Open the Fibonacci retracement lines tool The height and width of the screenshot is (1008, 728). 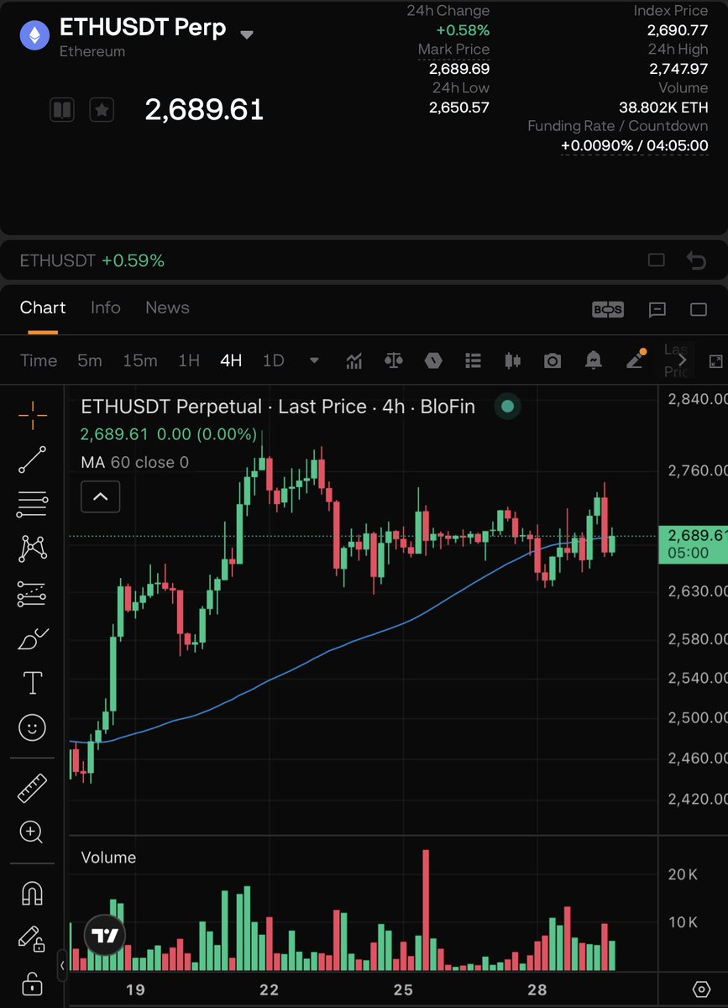pos(32,505)
